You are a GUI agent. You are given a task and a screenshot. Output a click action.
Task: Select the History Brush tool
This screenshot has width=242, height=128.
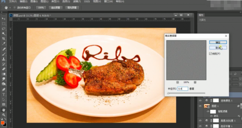[3, 64]
